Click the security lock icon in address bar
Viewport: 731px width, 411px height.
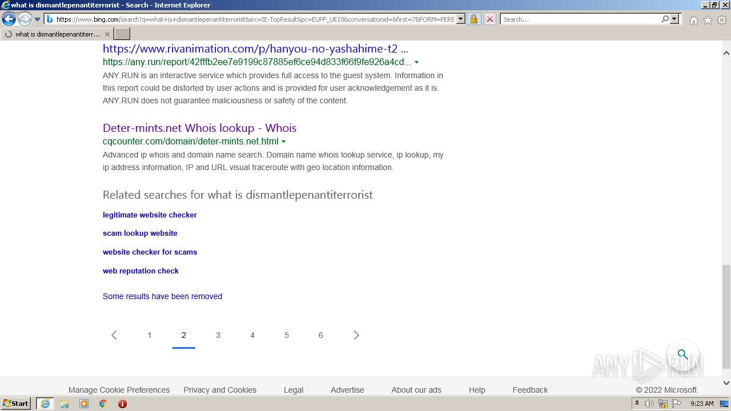tap(473, 19)
